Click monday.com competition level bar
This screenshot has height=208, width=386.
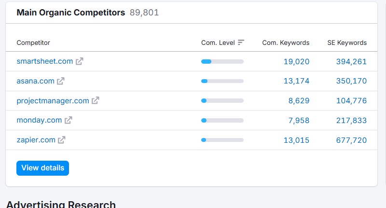coord(222,120)
